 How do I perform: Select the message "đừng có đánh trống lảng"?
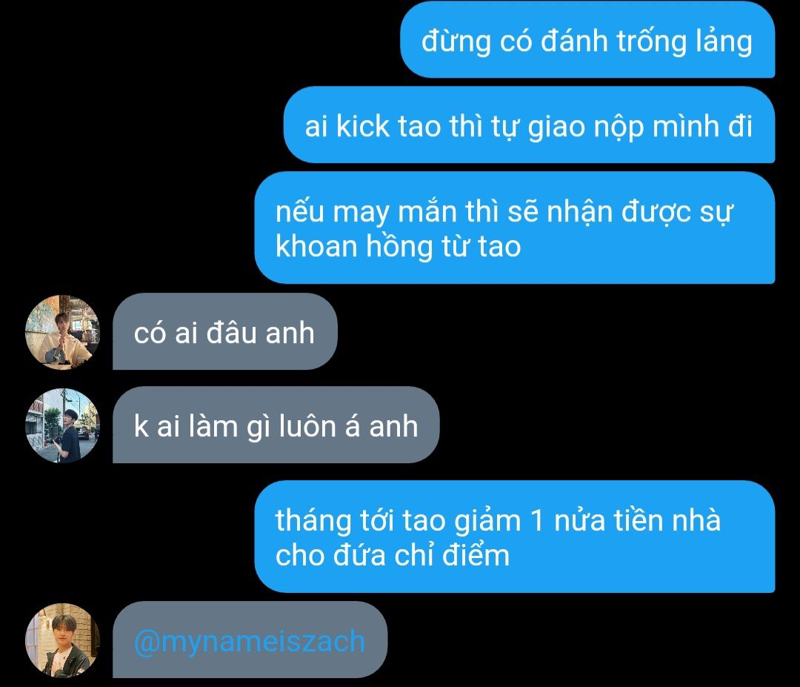pyautogui.click(x=587, y=40)
